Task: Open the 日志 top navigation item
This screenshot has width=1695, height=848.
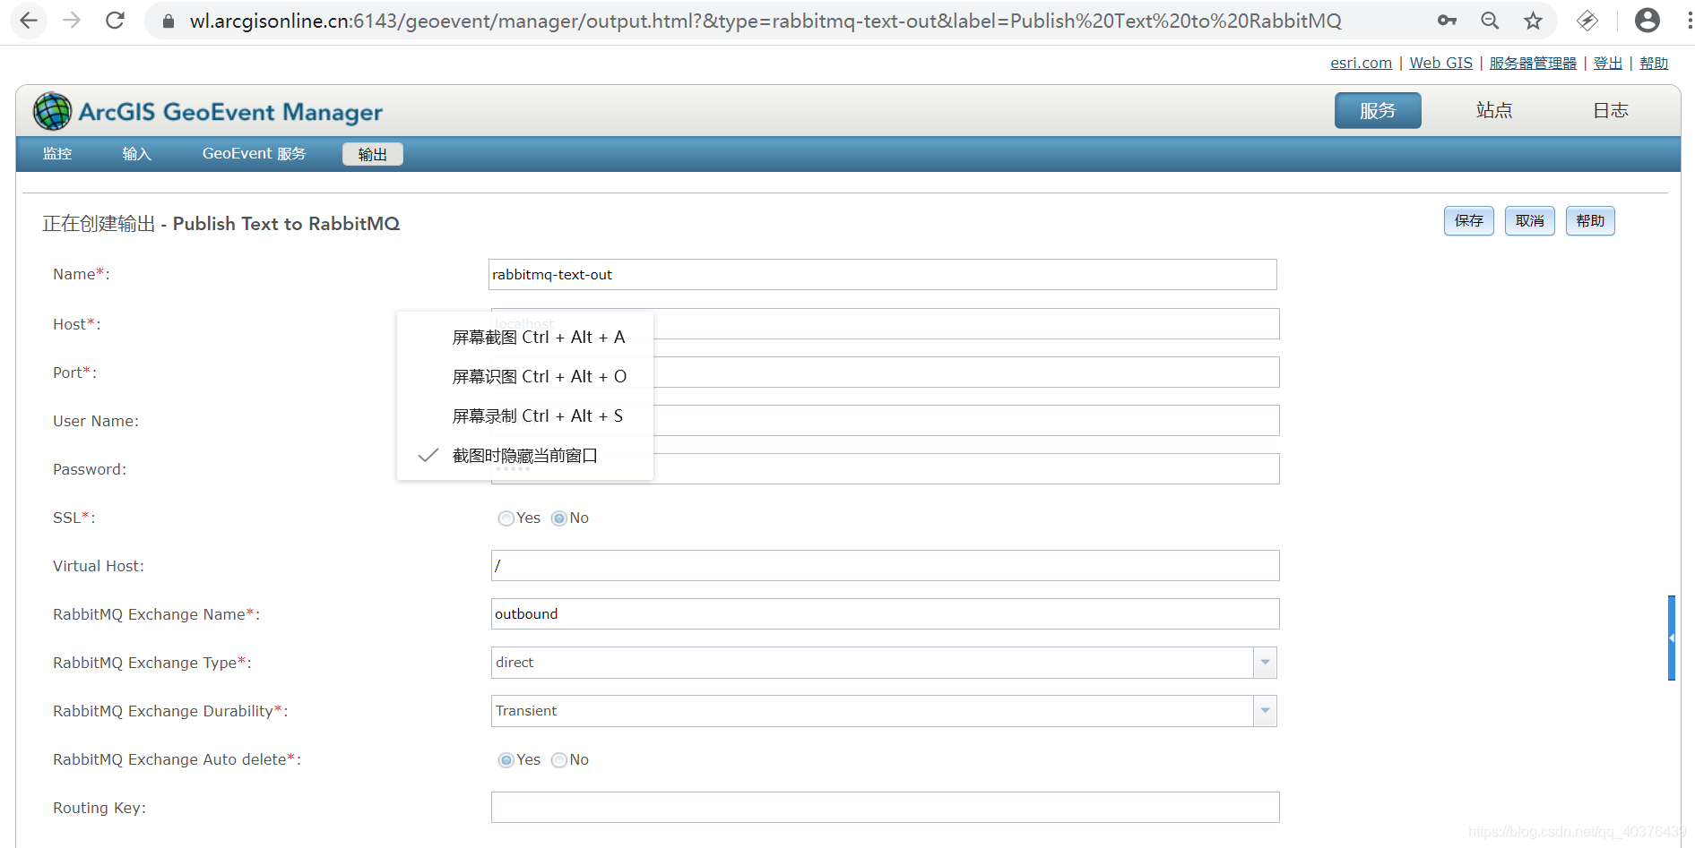Action: pos(1611,110)
